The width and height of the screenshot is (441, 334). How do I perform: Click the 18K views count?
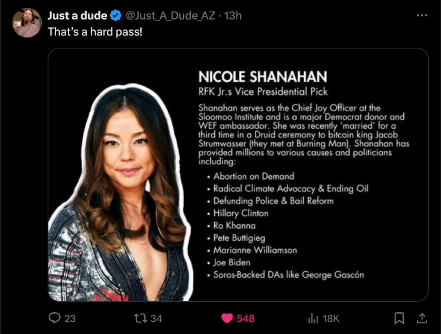coord(331,319)
